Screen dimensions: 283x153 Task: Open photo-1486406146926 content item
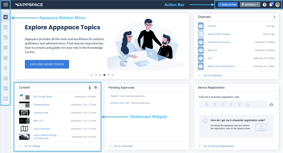45,137
